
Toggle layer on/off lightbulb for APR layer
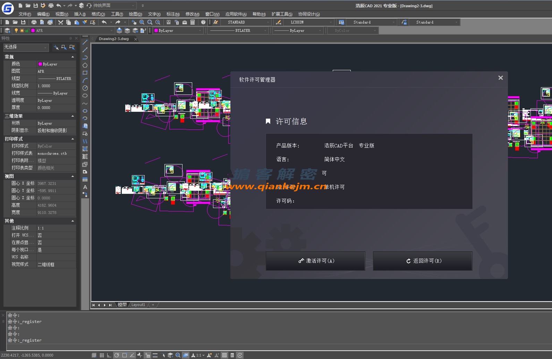16,30
